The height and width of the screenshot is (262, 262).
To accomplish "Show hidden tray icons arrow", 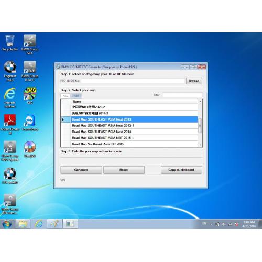I will [211, 224].
